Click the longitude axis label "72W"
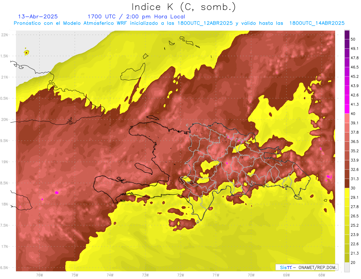 (x=180, y=275)
